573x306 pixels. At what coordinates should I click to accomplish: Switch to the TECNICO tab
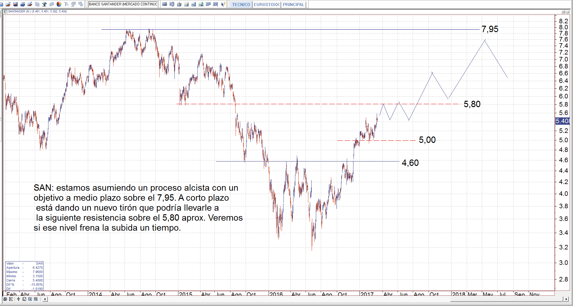[x=241, y=5]
